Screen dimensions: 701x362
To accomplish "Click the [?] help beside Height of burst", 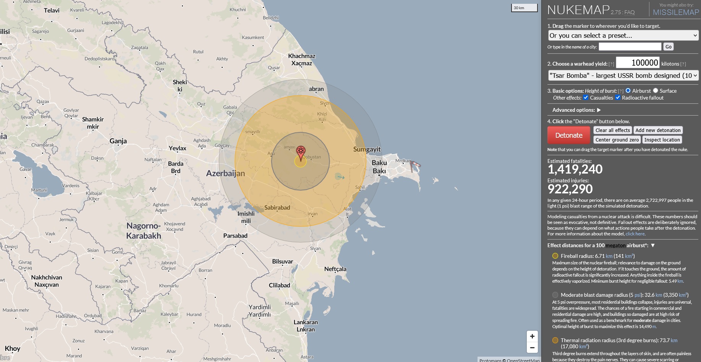I will click(621, 91).
